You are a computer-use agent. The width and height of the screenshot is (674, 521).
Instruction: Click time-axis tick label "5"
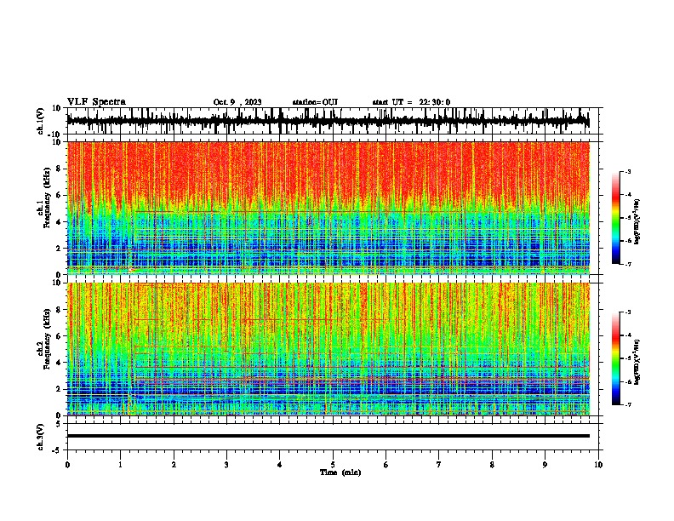pyautogui.click(x=333, y=465)
